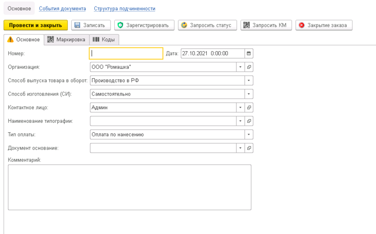The height and width of the screenshot is (234, 376).
Task: Click Провести и закрыть yellow button
Action: click(x=36, y=25)
